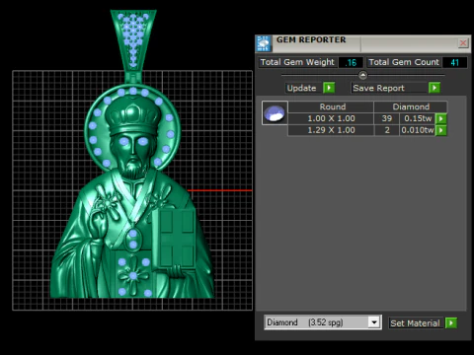Click the Round column header

click(x=331, y=106)
